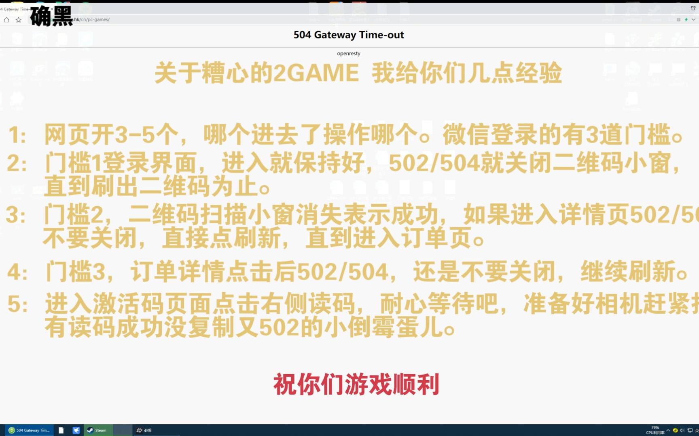Open the volume speaker tray icon
This screenshot has height=436, width=699.
tap(682, 430)
